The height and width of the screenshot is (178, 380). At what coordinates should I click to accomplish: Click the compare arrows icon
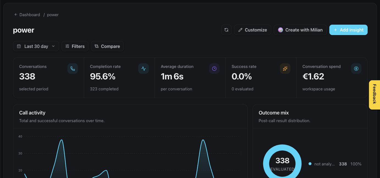pos(96,46)
